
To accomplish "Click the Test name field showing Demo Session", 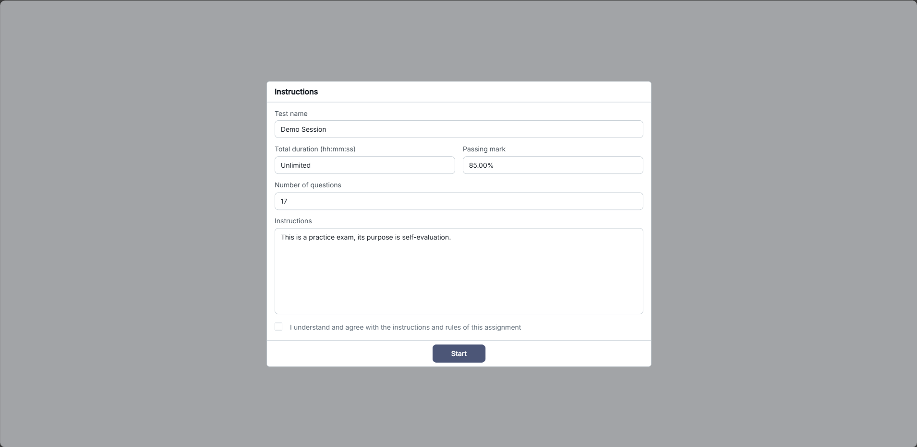I will [458, 129].
